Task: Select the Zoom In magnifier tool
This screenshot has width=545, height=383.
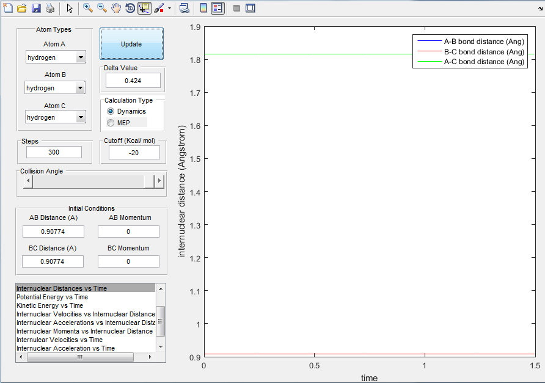Action: pos(87,8)
